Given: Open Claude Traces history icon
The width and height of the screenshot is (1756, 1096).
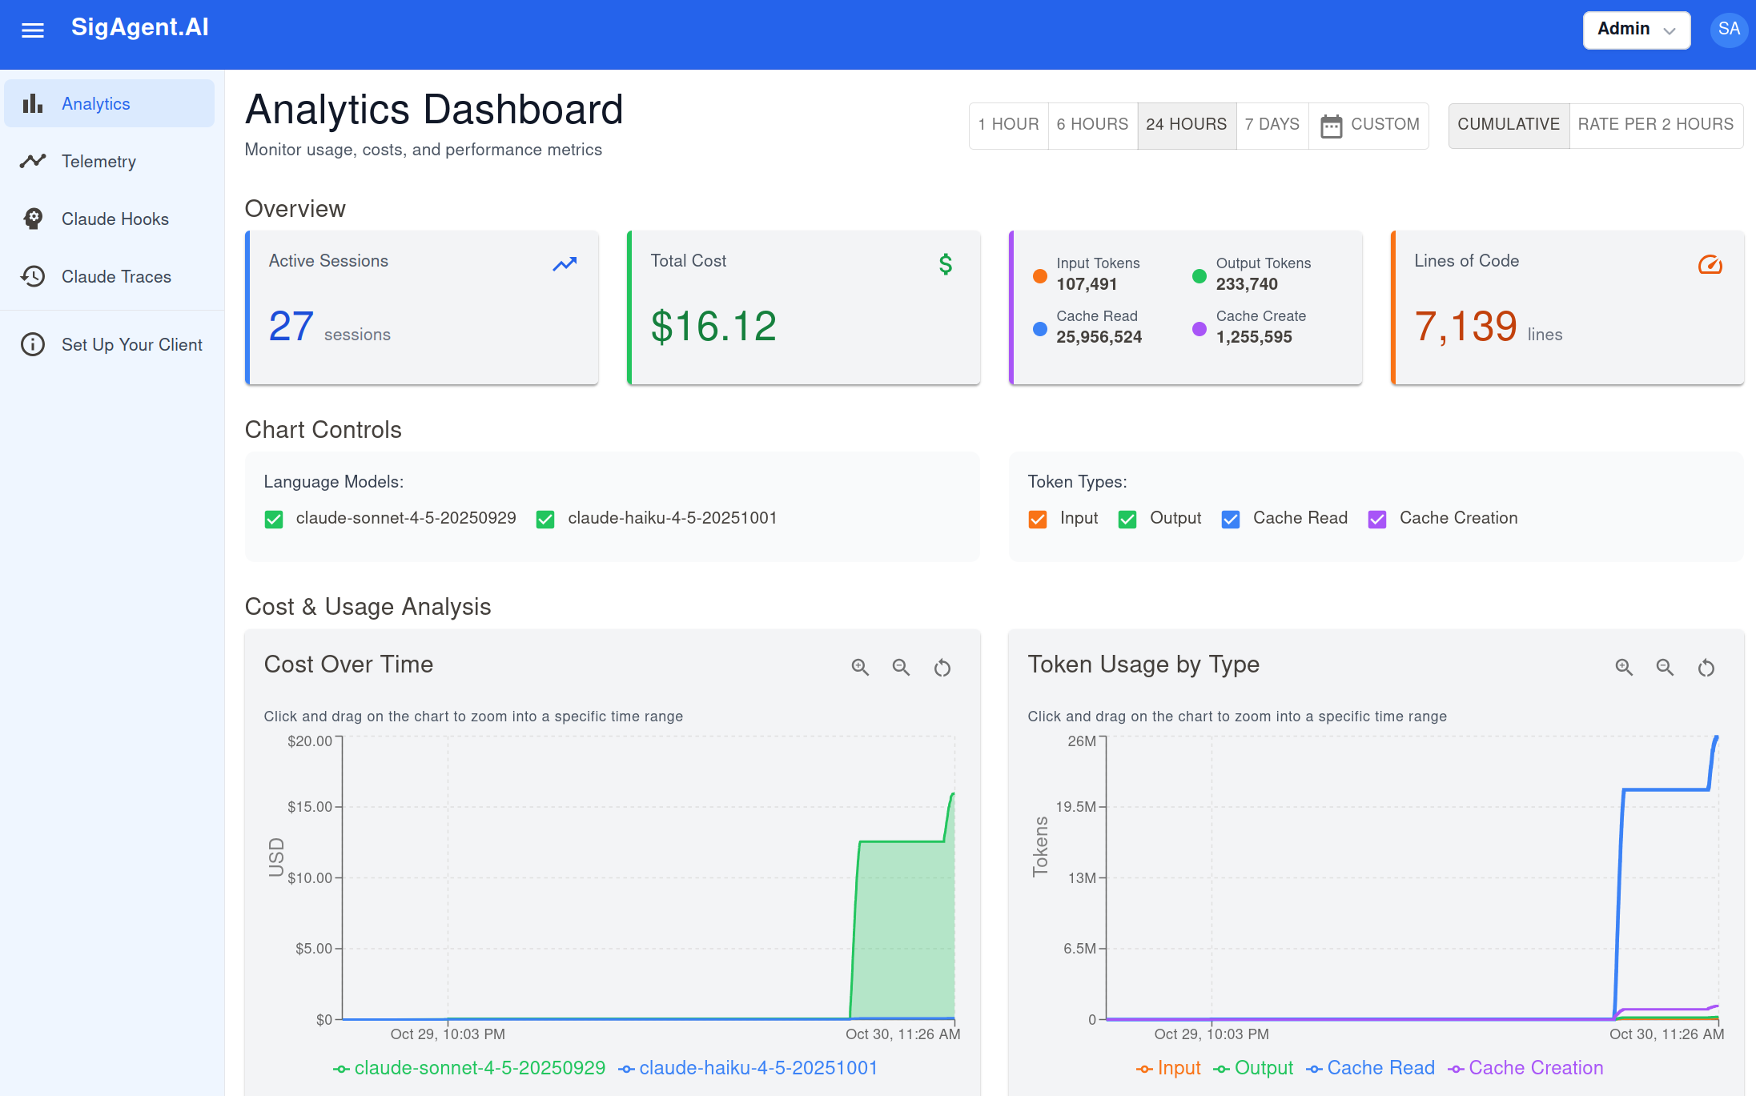Looking at the screenshot, I should [33, 276].
